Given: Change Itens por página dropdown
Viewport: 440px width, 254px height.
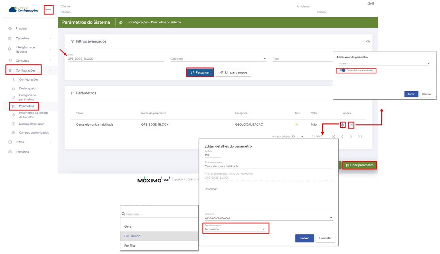Looking at the screenshot, I should [298, 137].
